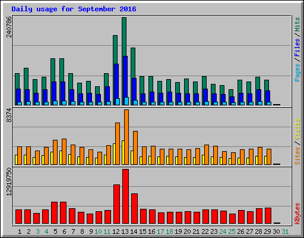The height and width of the screenshot is (238, 304).
Task: Click day label 5 on x-axis
Action: (x=55, y=231)
